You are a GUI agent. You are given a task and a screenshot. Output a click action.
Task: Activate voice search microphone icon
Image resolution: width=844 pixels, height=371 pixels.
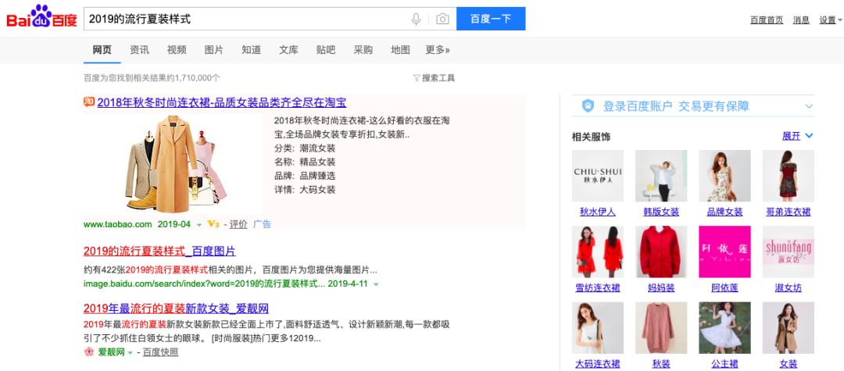[x=416, y=19]
